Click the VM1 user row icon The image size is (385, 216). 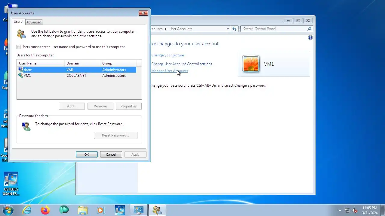(x=21, y=75)
